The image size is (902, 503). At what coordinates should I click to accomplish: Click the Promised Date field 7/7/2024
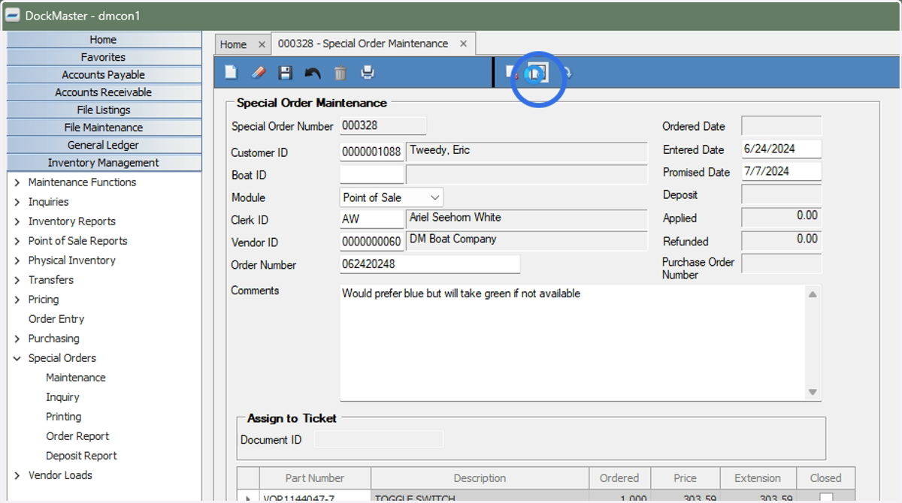coord(782,171)
